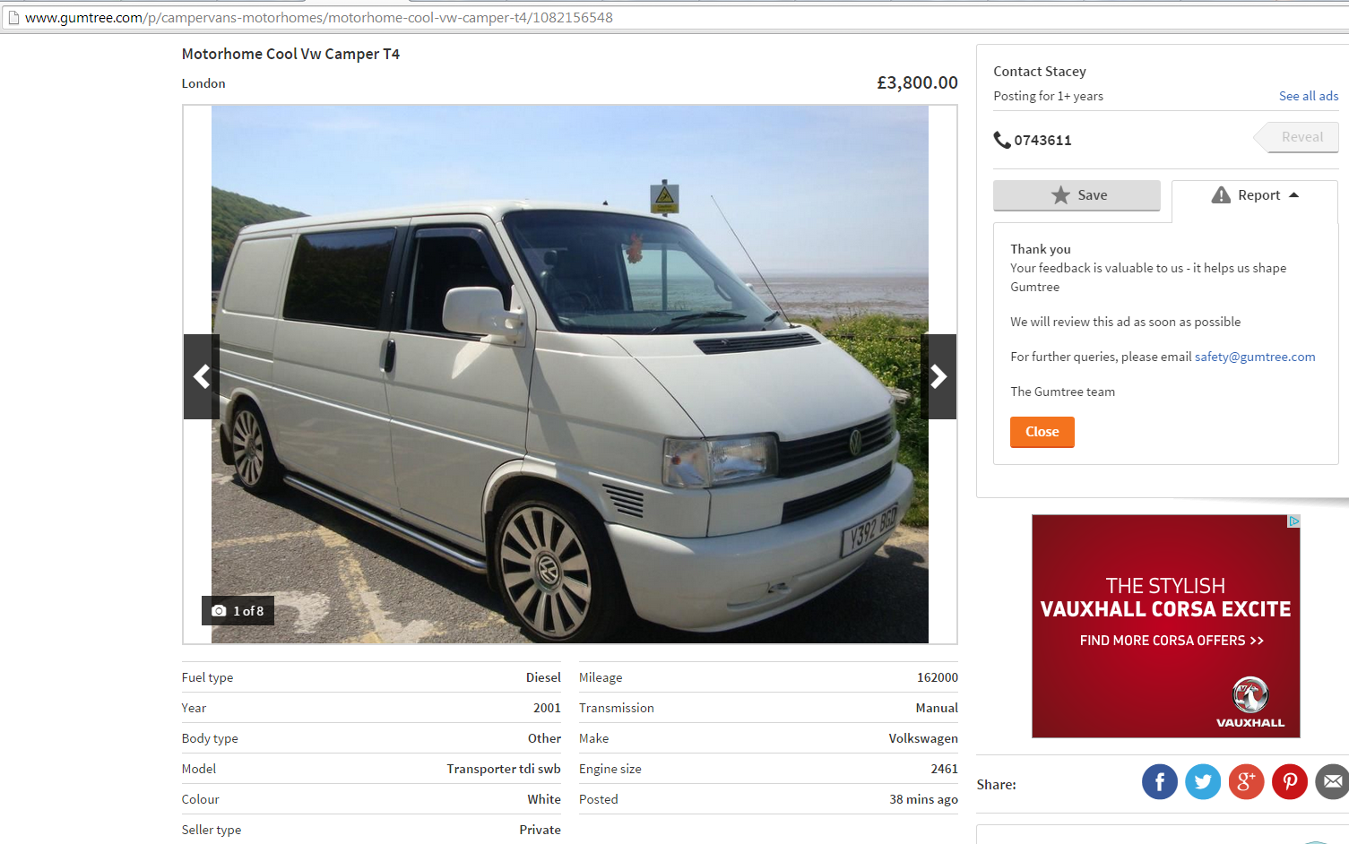1349x844 pixels.
Task: Collapse the Report panel
Action: point(1254,195)
